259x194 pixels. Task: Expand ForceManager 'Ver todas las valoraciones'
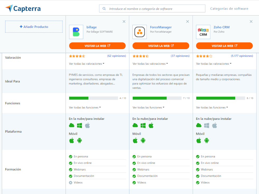pos(150,64)
